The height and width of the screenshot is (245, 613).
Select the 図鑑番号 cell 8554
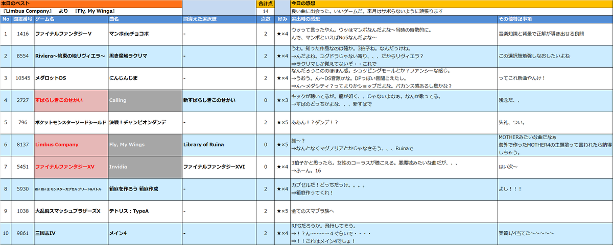[22, 56]
